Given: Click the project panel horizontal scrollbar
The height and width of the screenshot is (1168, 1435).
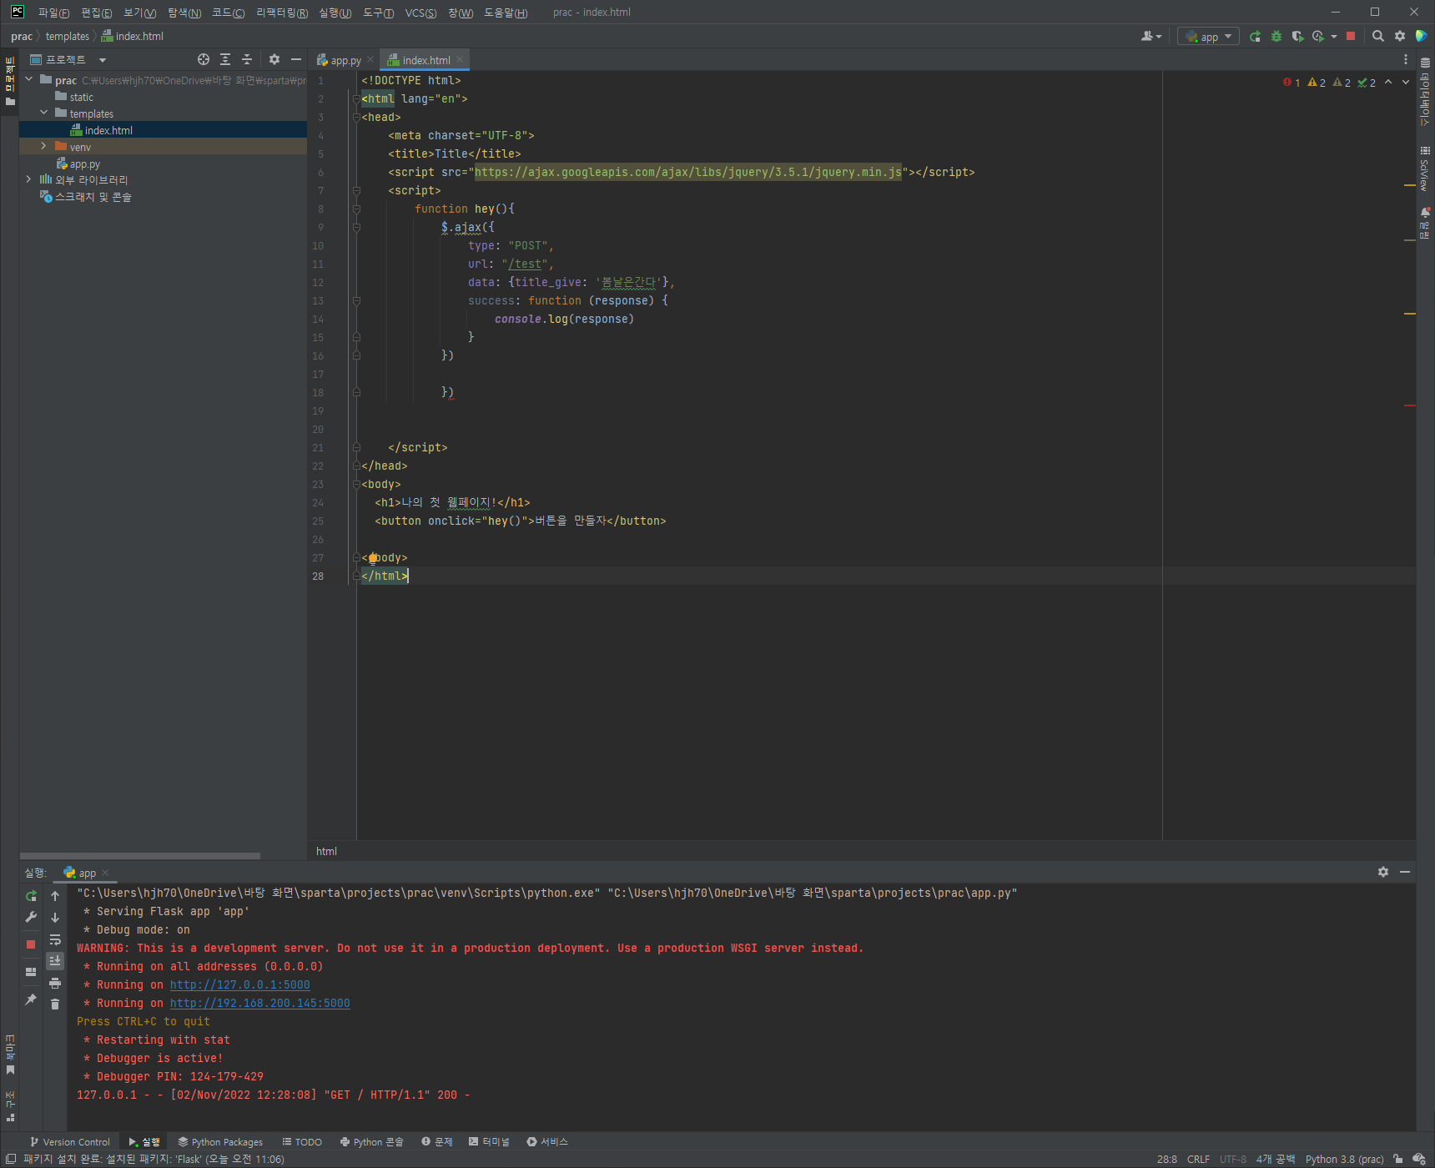Looking at the screenshot, I should (140, 856).
